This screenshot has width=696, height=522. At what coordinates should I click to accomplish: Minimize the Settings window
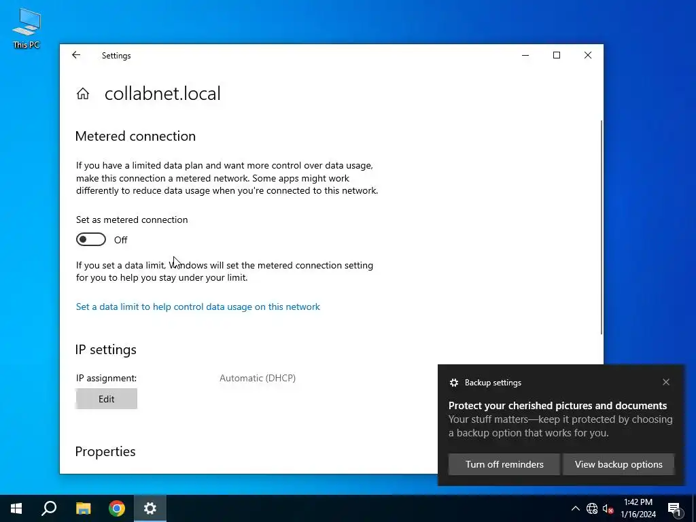(525, 55)
